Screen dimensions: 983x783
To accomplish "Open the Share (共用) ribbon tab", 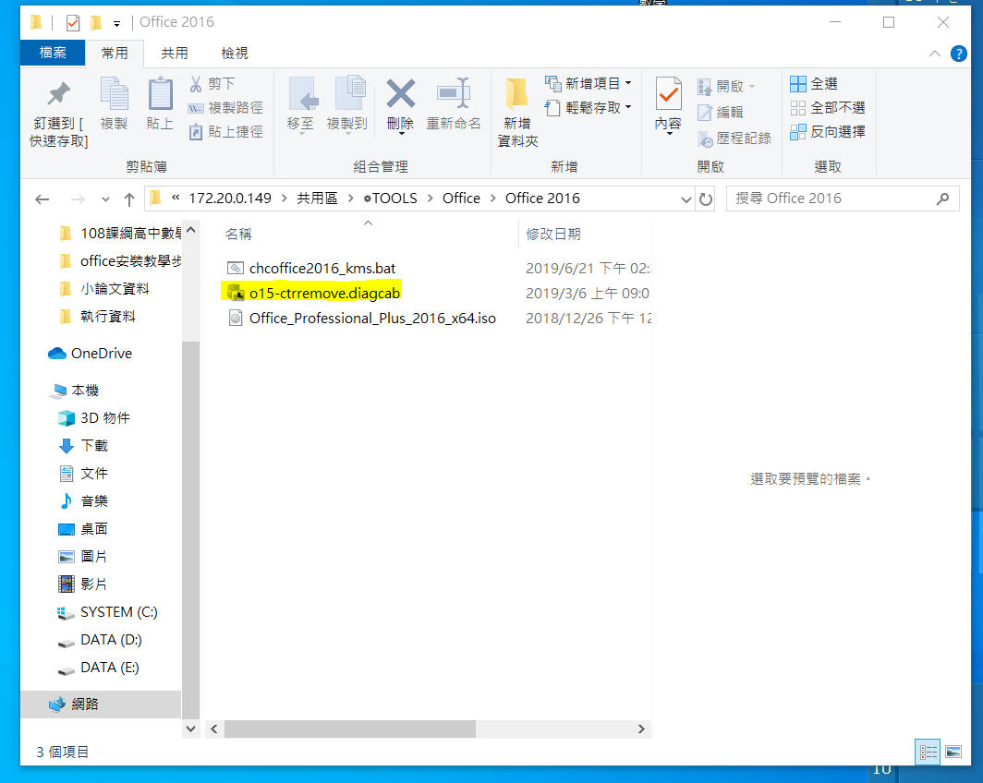I will (174, 54).
